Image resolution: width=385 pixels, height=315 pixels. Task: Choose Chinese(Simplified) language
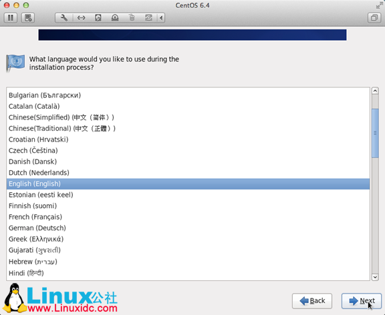[x=188, y=117]
